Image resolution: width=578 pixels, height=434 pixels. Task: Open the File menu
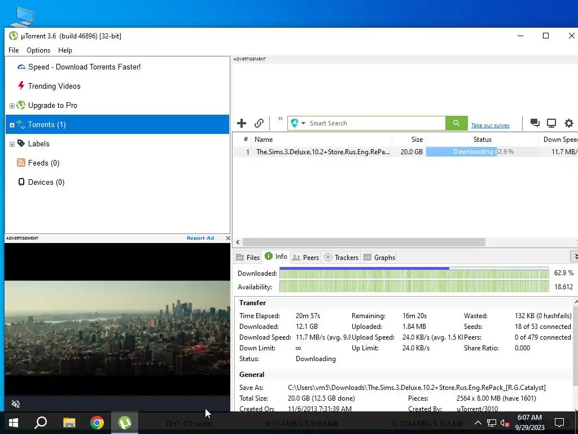(14, 50)
